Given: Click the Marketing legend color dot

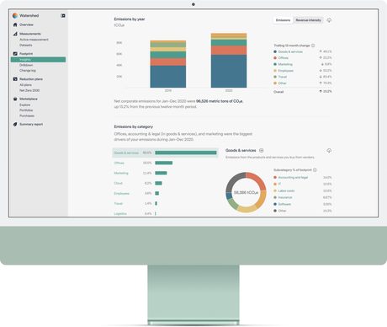Looking at the screenshot, I should pyautogui.click(x=275, y=64).
